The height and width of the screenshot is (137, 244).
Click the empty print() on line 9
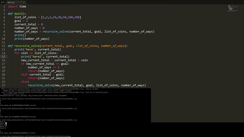pos(20,35)
